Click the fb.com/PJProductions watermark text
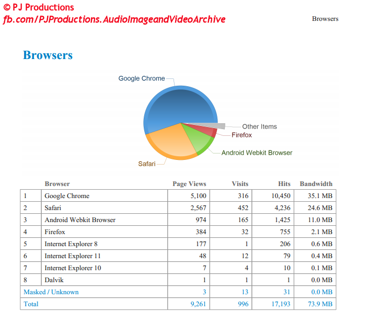Screen dimensions: 369x324 114,19
